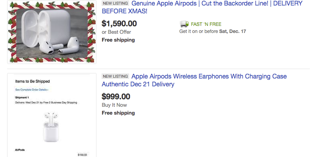Click the Fast 'N Free delivery truck icon
The height and width of the screenshot is (157, 315).
coord(183,24)
